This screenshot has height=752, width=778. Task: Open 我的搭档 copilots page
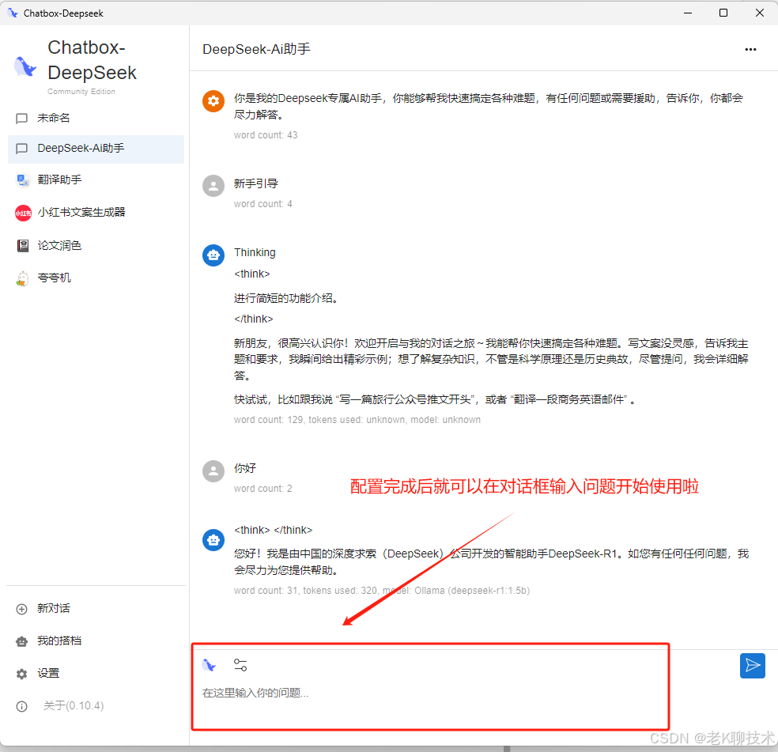pos(96,641)
